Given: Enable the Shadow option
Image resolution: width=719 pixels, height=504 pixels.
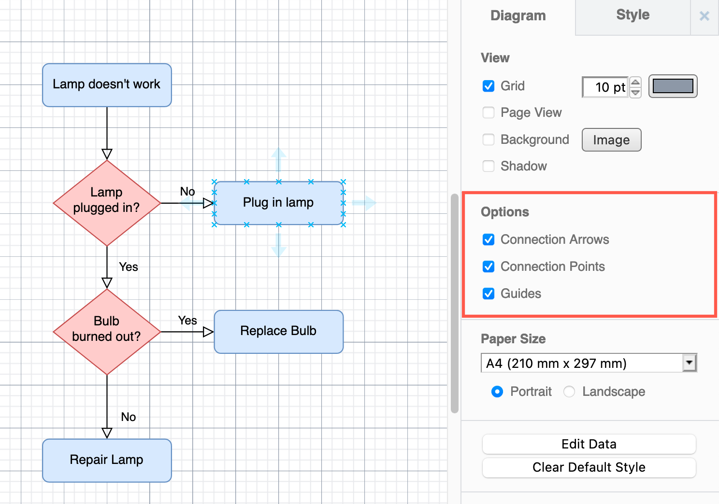Looking at the screenshot, I should tap(489, 166).
